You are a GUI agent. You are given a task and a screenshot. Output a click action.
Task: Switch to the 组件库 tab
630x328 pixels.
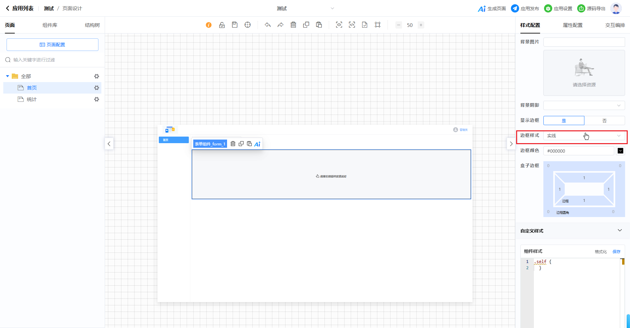pyautogui.click(x=50, y=25)
